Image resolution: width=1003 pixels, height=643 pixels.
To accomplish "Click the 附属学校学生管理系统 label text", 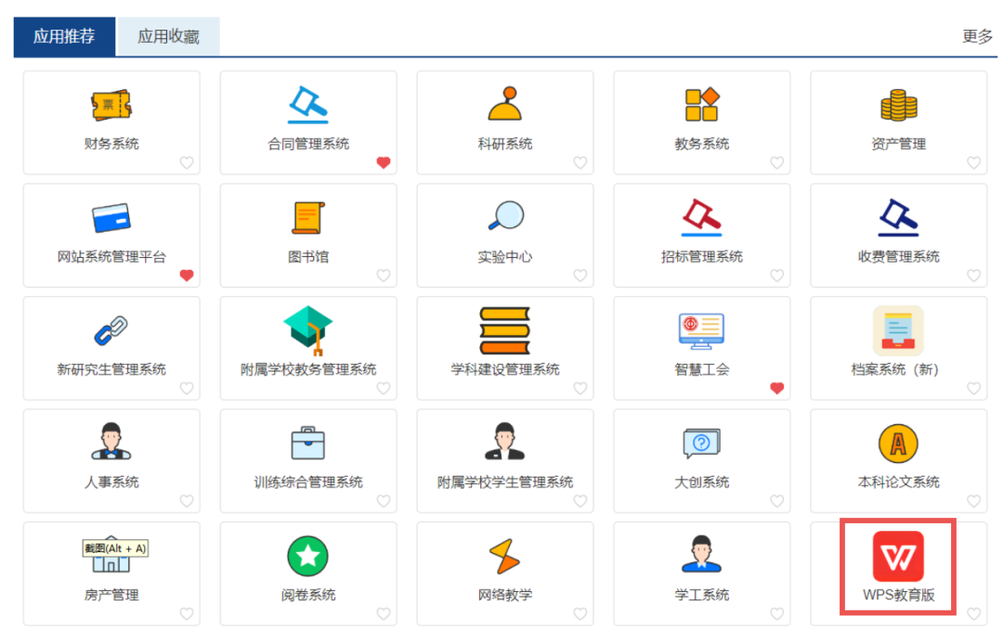I will tap(505, 482).
